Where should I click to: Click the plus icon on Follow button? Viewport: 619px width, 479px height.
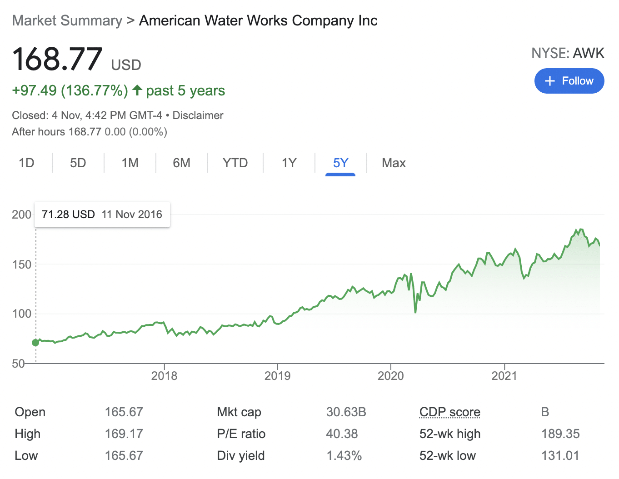550,81
